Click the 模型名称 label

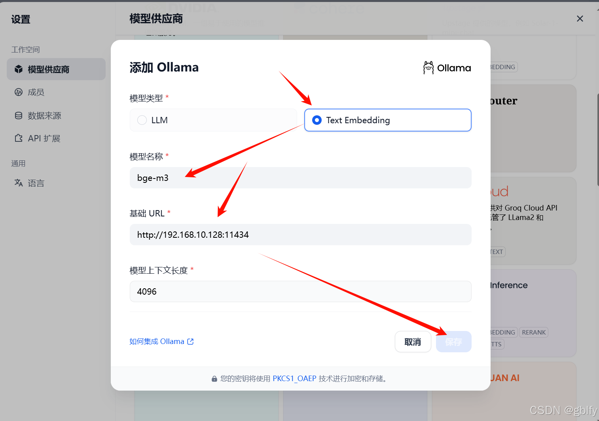[x=146, y=156]
